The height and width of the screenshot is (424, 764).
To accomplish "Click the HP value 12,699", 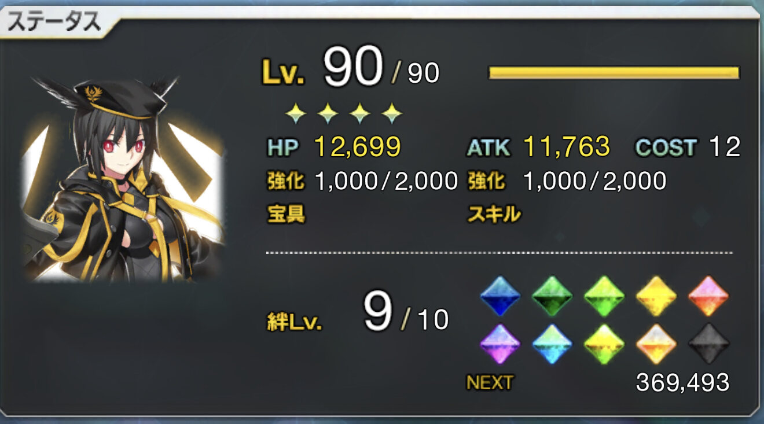I will pyautogui.click(x=357, y=148).
